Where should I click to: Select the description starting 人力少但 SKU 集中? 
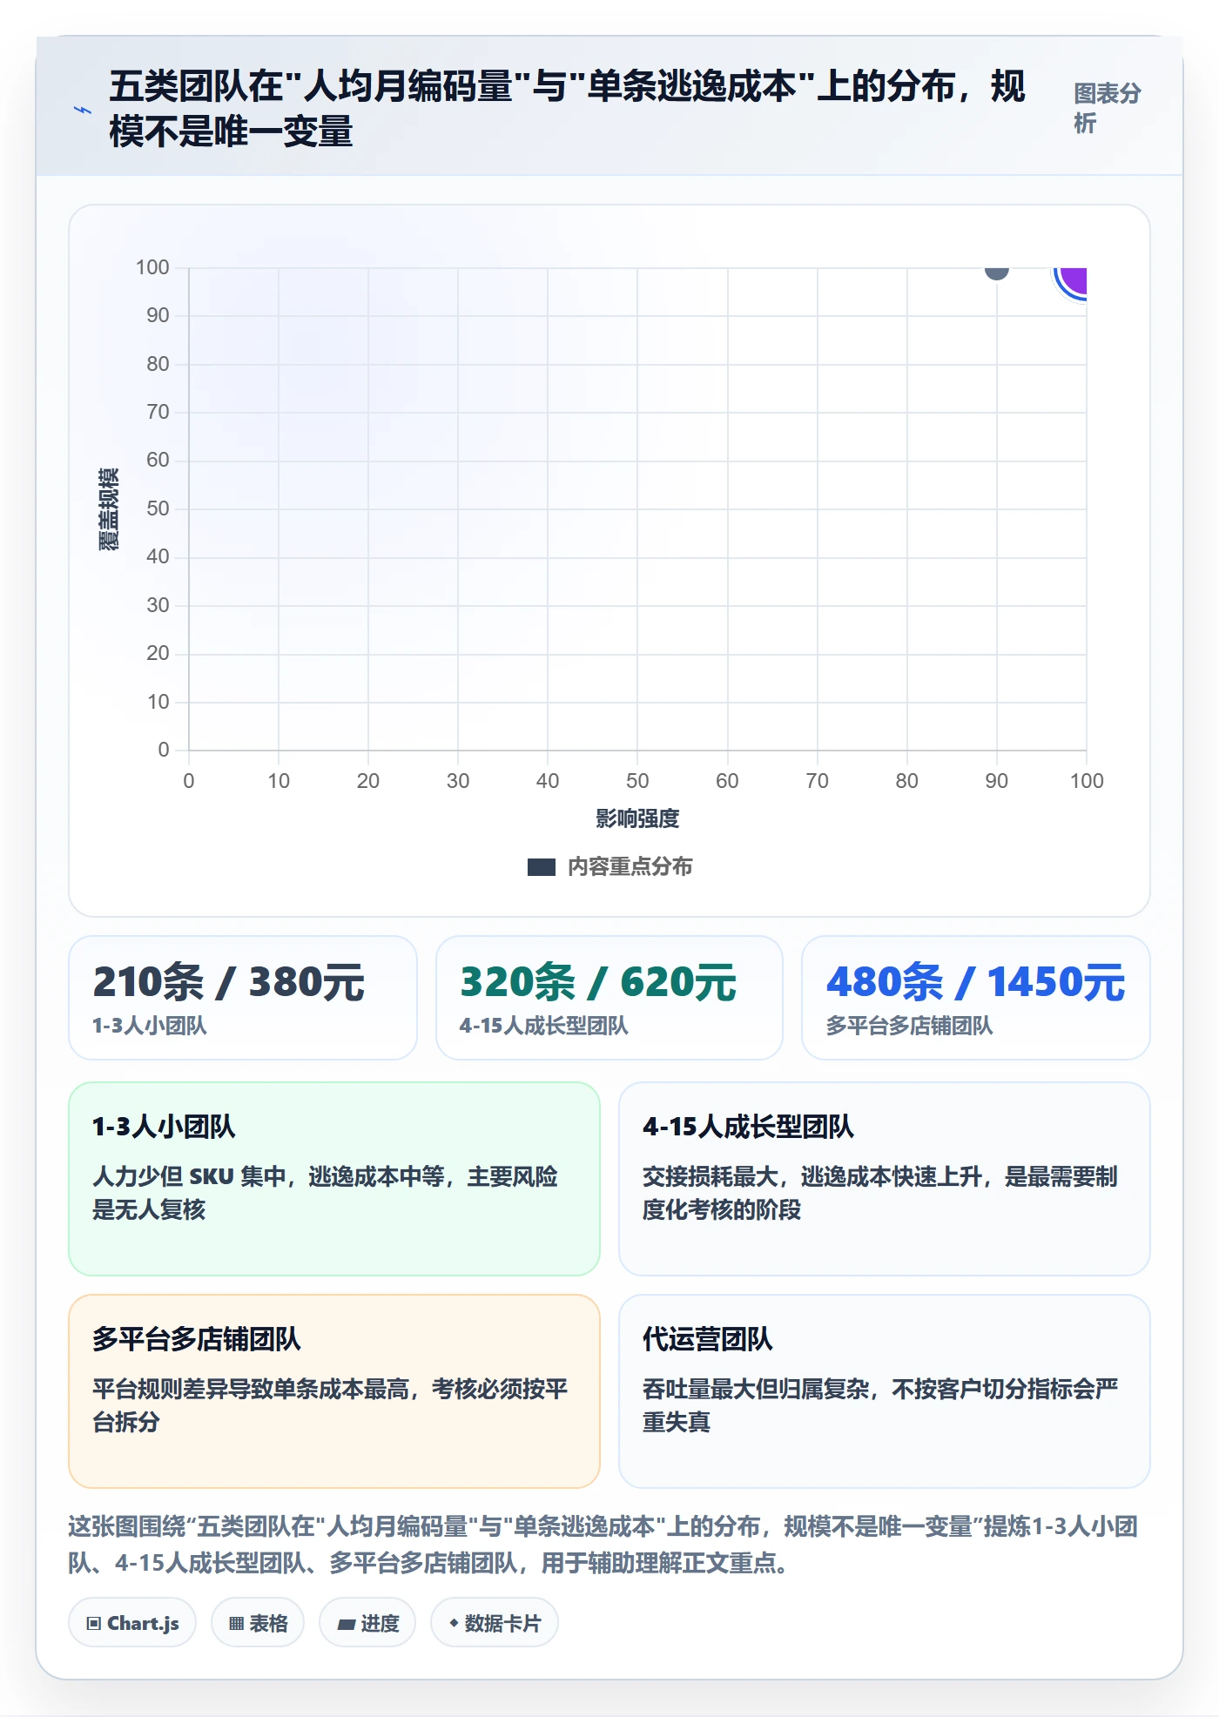coord(326,1193)
